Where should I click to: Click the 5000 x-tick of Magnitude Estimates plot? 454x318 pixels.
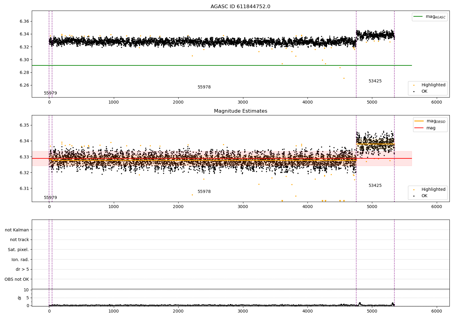tap(372, 207)
